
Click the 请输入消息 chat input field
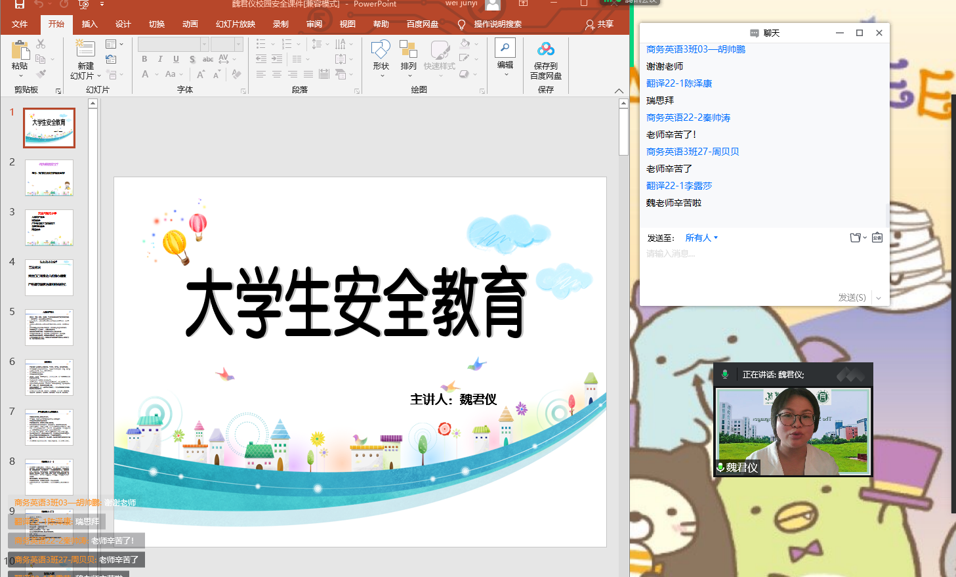tap(761, 269)
